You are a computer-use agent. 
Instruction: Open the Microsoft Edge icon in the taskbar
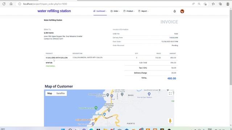point(91,129)
